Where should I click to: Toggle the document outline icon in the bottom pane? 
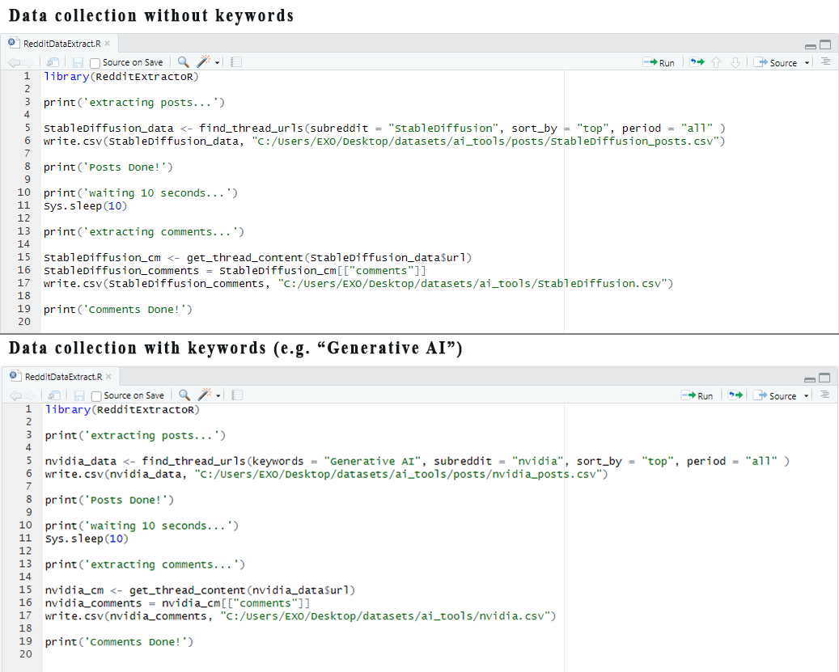coord(824,395)
